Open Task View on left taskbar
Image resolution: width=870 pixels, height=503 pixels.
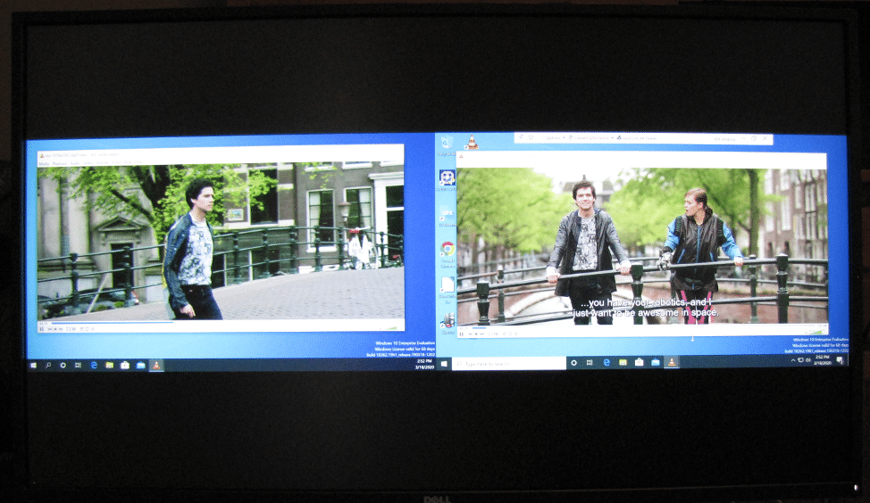[x=79, y=365]
